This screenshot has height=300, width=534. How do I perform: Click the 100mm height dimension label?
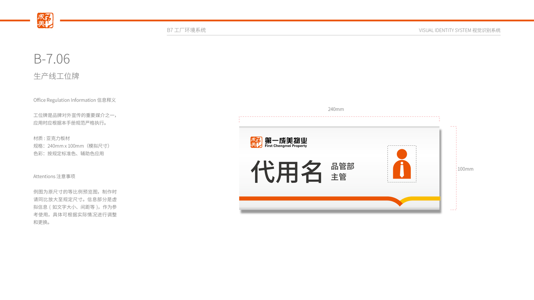[466, 169]
